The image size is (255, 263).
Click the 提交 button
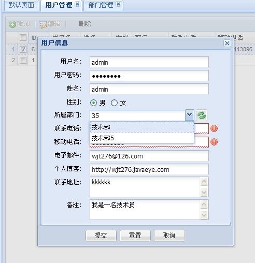tap(101, 236)
